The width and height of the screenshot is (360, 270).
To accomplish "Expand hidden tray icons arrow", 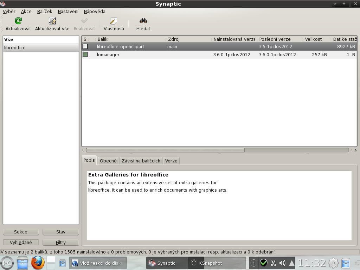I will (x=291, y=263).
